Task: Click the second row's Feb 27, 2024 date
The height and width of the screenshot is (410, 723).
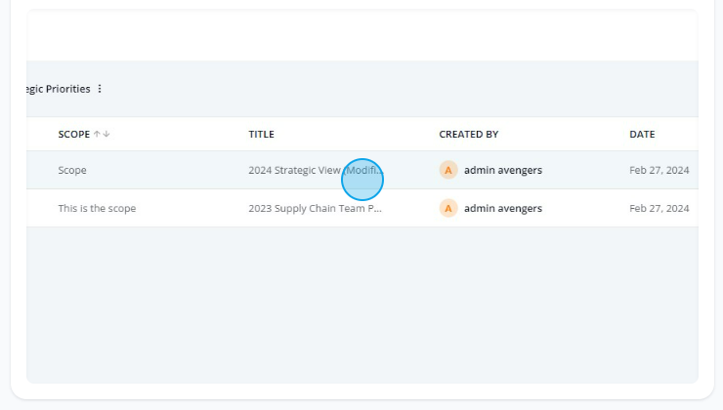Action: [659, 208]
